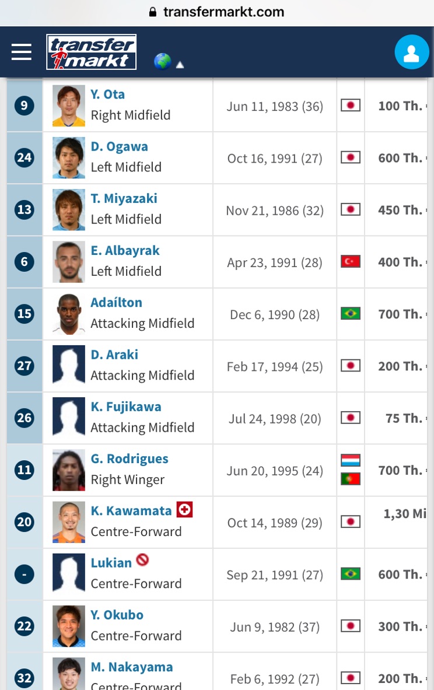Go to Y. Okubo's profile page
This screenshot has height=690, width=434.
[x=117, y=615]
